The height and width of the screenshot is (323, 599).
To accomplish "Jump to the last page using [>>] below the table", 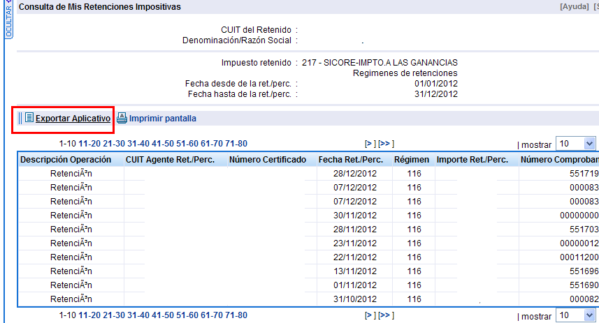I will 386,316.
